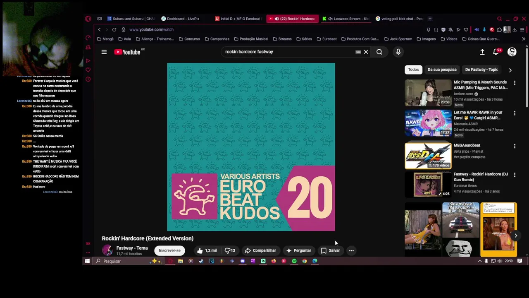Save the video with Salvar
The width and height of the screenshot is (529, 298).
coord(330,250)
